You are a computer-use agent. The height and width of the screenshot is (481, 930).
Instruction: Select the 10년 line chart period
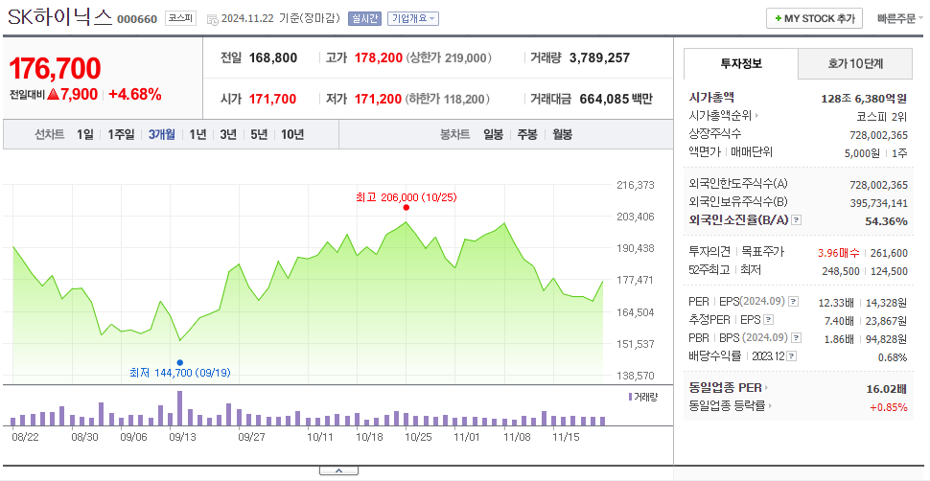pyautogui.click(x=292, y=135)
